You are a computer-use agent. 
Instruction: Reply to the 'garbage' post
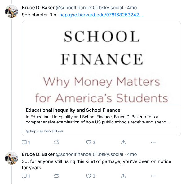click(x=24, y=176)
